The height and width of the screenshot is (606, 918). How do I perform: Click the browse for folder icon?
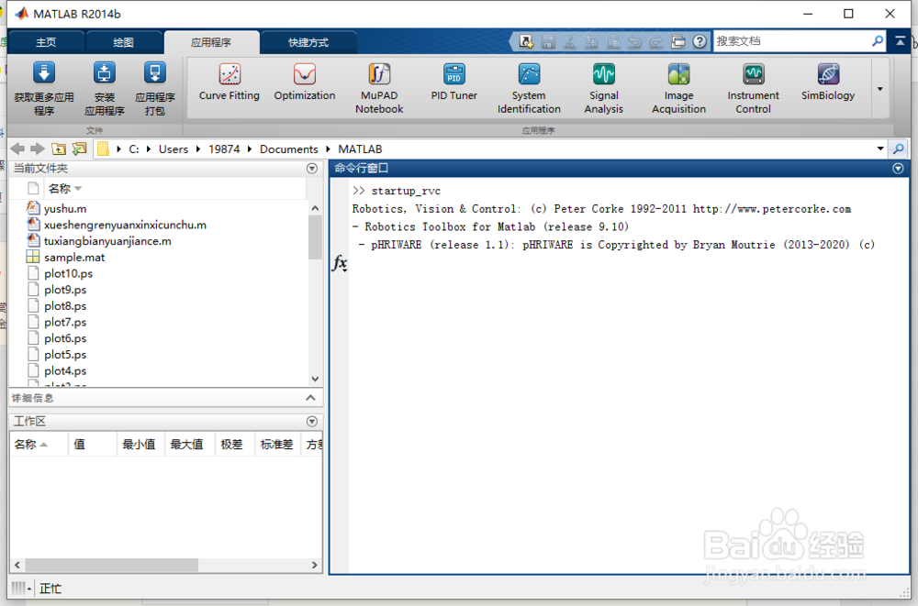click(79, 149)
